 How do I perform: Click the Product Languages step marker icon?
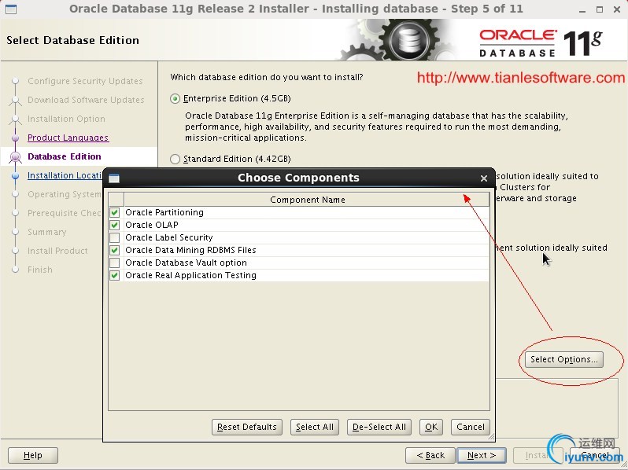coord(15,138)
